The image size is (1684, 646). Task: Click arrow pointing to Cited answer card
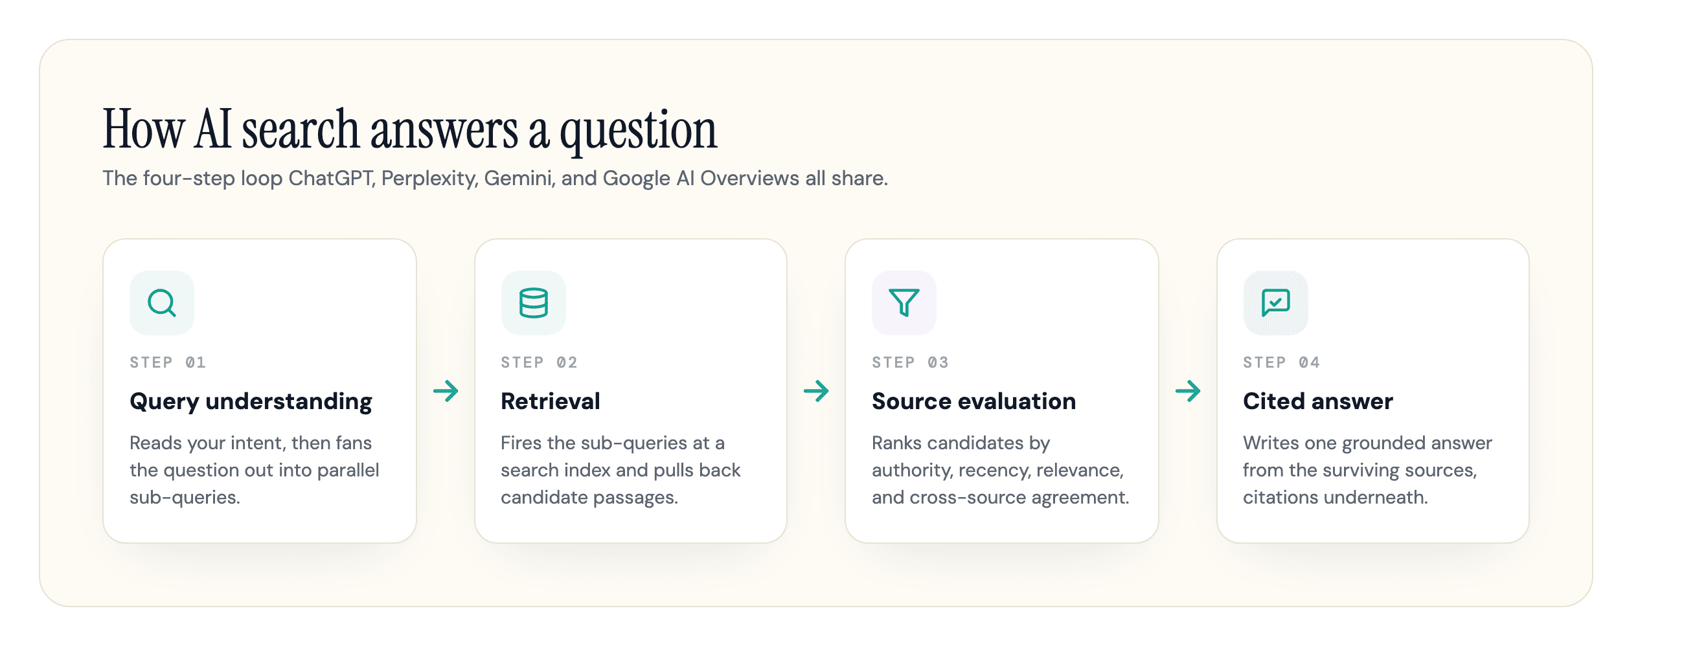click(x=1188, y=391)
